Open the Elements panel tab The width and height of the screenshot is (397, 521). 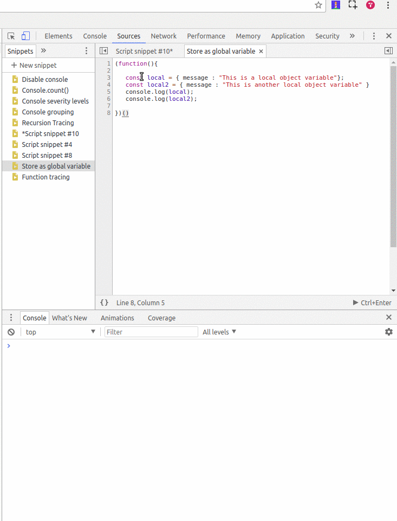tap(58, 36)
